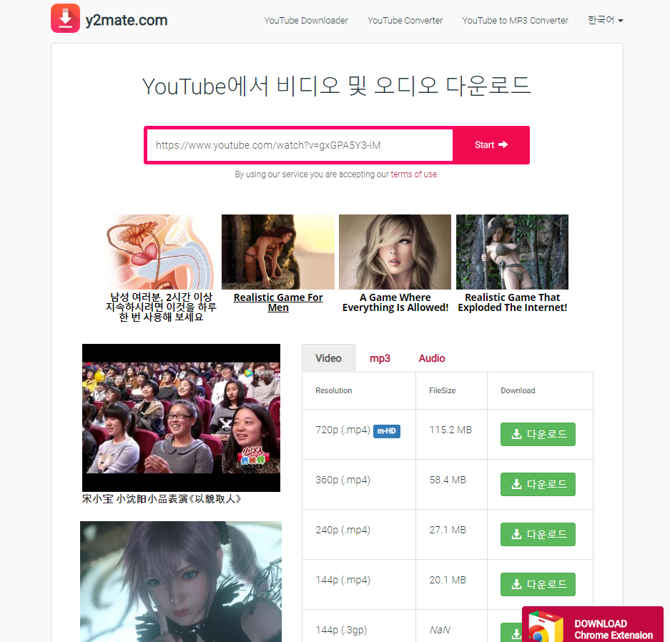670x642 pixels.
Task: Open the Korean men's health ad image
Action: pos(161,252)
